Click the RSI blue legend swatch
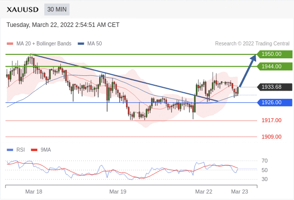The width and height of the screenshot is (294, 200). pos(10,150)
